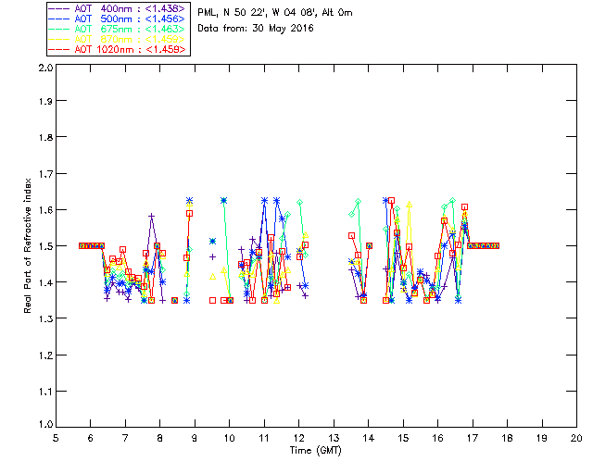Click the 9 x-axis tick label
593x474 pixels.
pyautogui.click(x=195, y=438)
